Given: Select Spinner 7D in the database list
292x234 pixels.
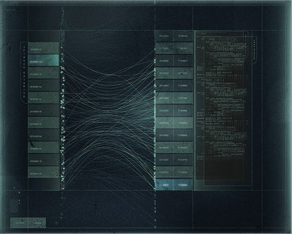Looking at the screenshot, I should click(43, 74).
